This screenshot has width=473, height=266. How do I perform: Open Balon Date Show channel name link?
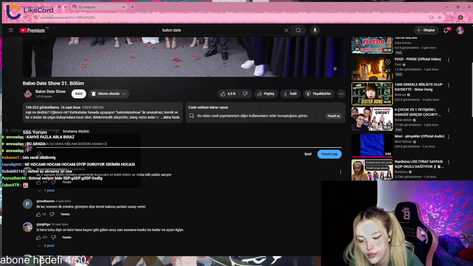(51, 92)
